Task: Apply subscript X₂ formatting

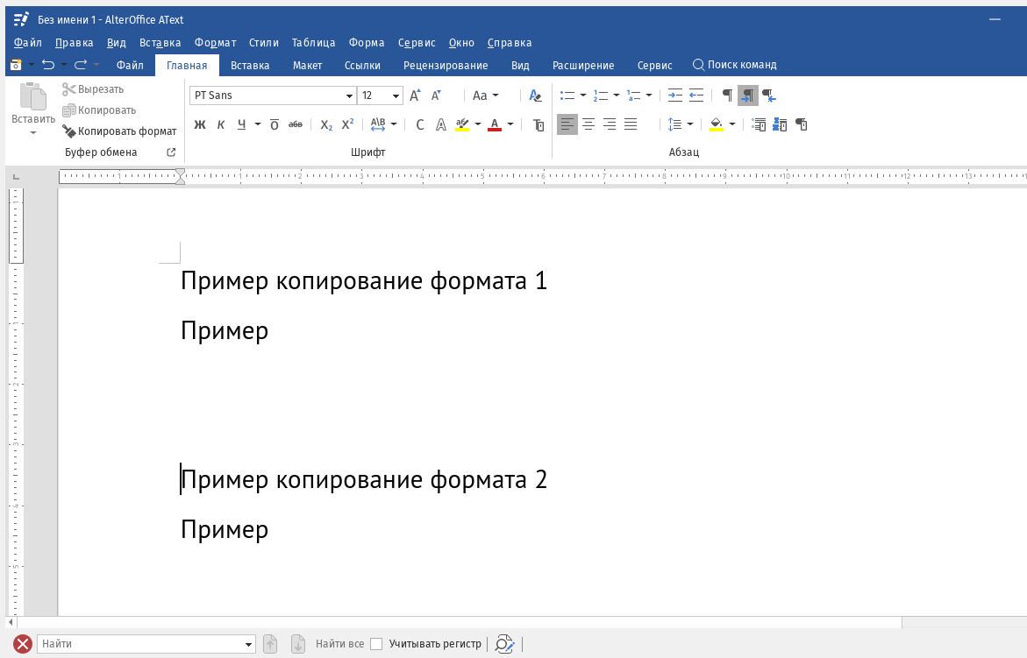Action: click(326, 124)
